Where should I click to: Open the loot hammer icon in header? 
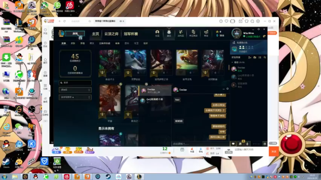pyautogui.click(x=181, y=33)
